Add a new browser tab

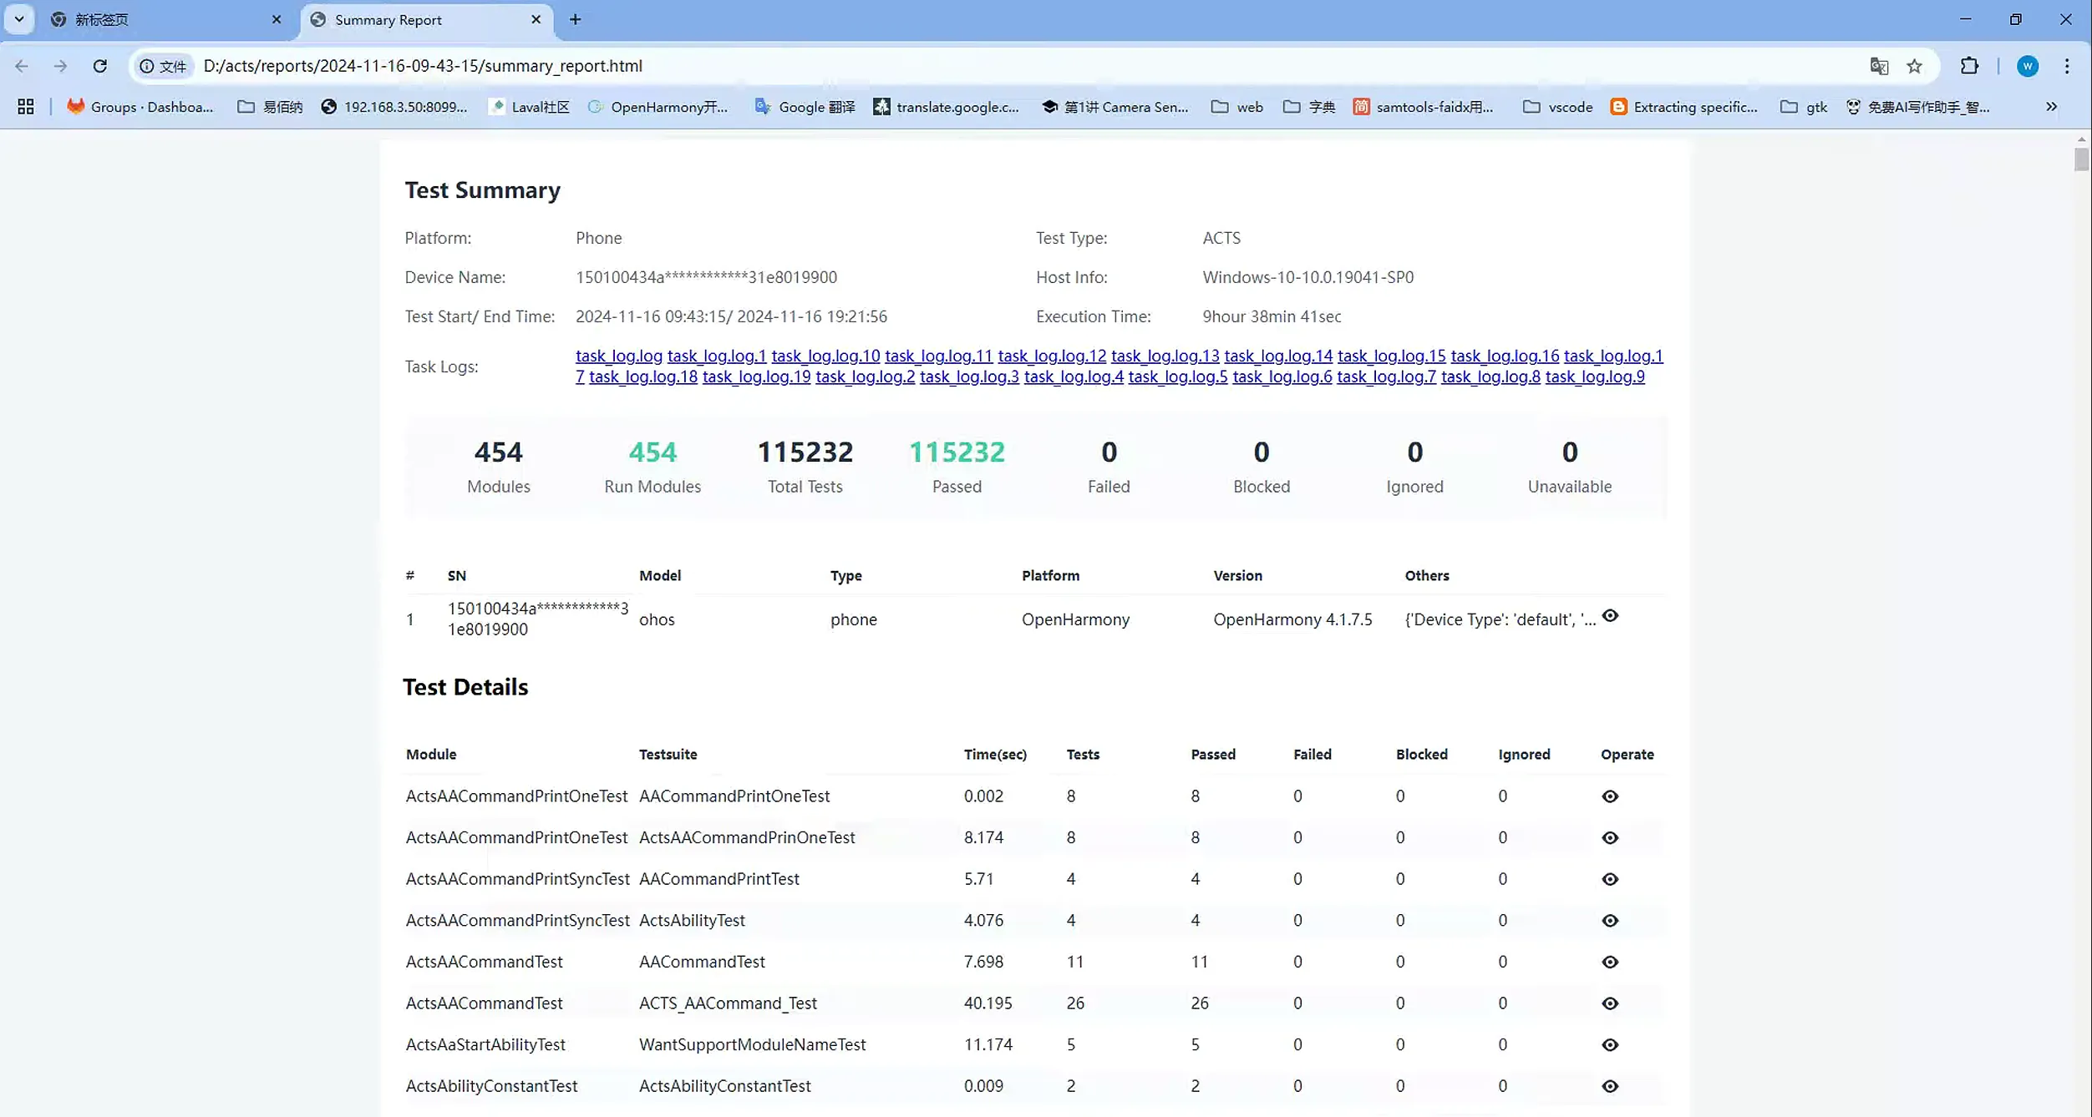click(x=576, y=19)
